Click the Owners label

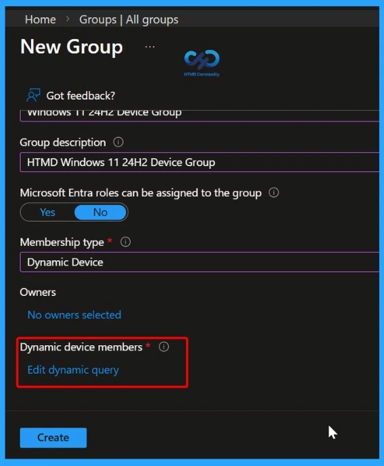point(38,292)
